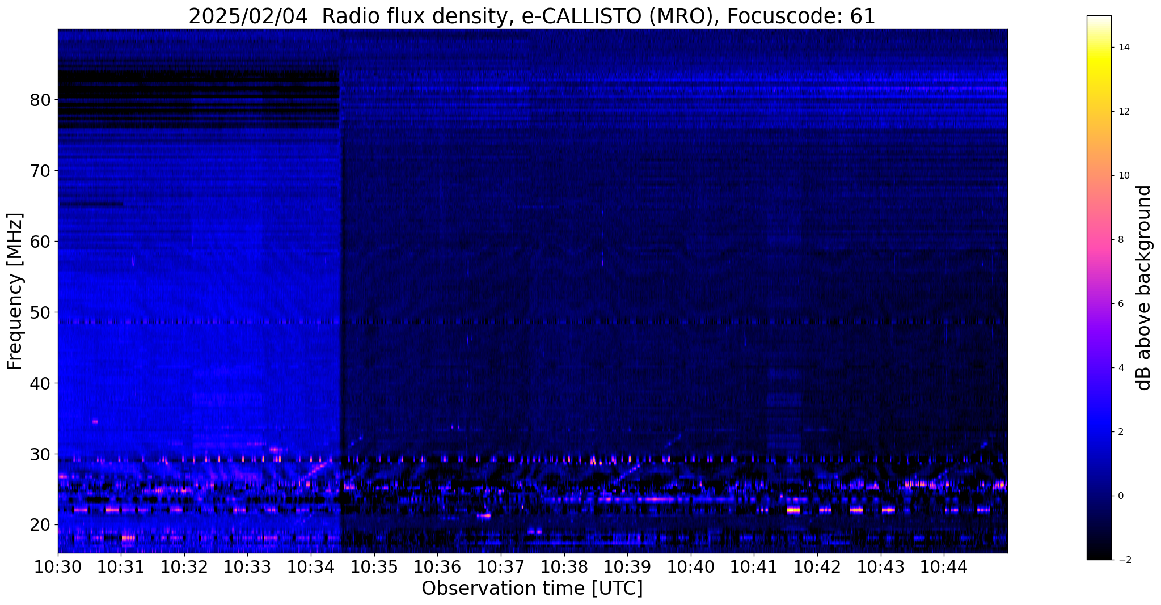Click the spectrogram at 50 MHz and 10:38
Screen dimensions: 1161x605
tap(564, 312)
